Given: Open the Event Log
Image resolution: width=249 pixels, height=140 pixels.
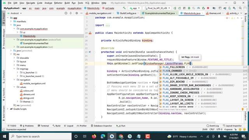Looking at the screenshot, I should pyautogui.click(x=213, y=126).
